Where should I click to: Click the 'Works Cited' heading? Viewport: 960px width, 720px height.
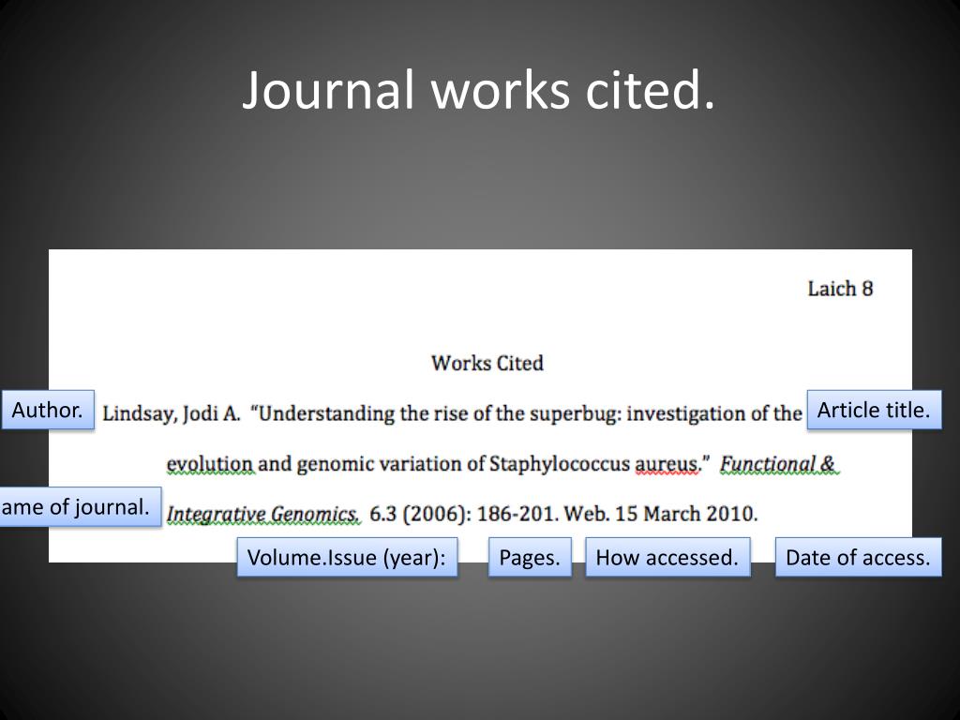tap(487, 363)
